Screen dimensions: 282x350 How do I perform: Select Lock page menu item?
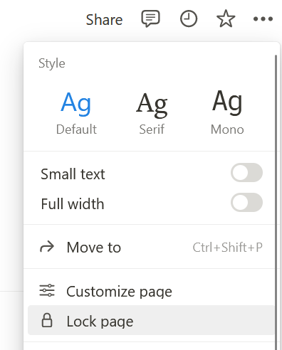(151, 320)
